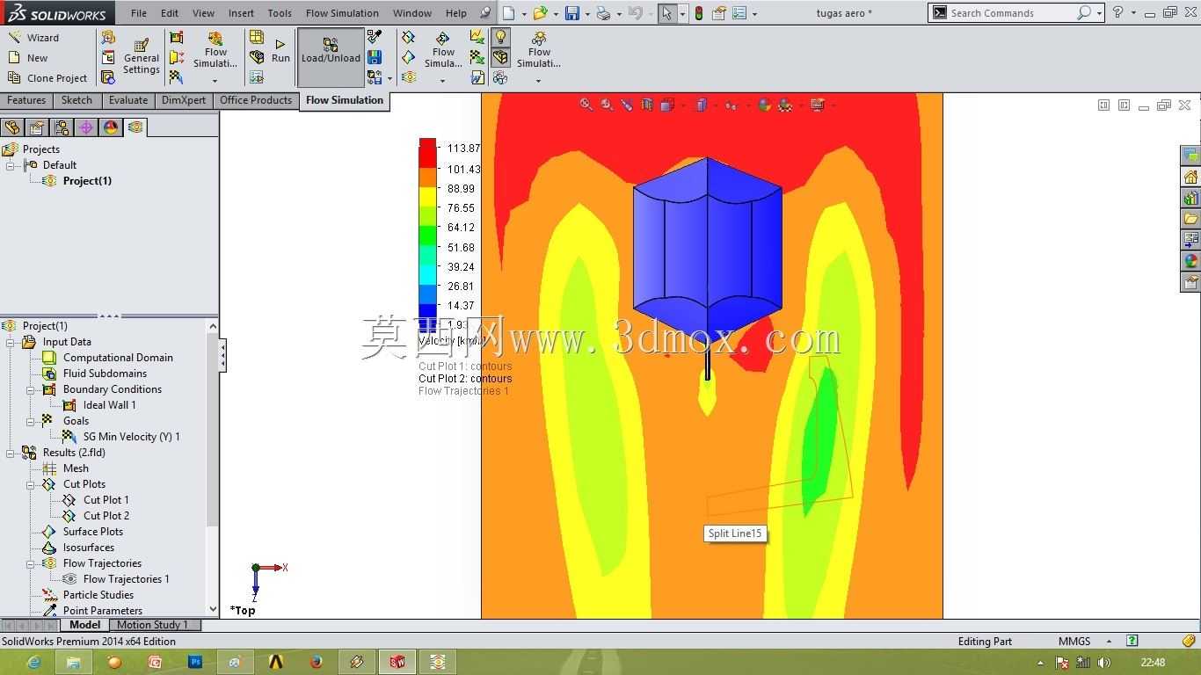Select the lightbulb lighting icon in the ribbon
Screen dimensions: 1201x675
click(x=500, y=37)
